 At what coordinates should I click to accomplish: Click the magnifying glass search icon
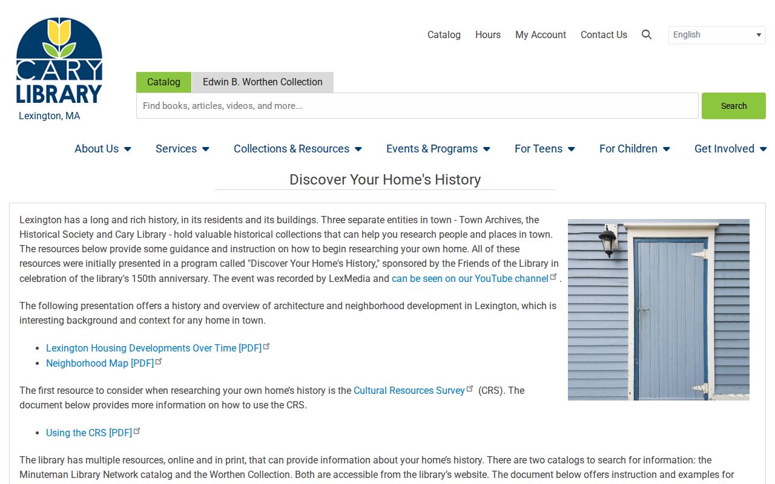click(x=647, y=35)
